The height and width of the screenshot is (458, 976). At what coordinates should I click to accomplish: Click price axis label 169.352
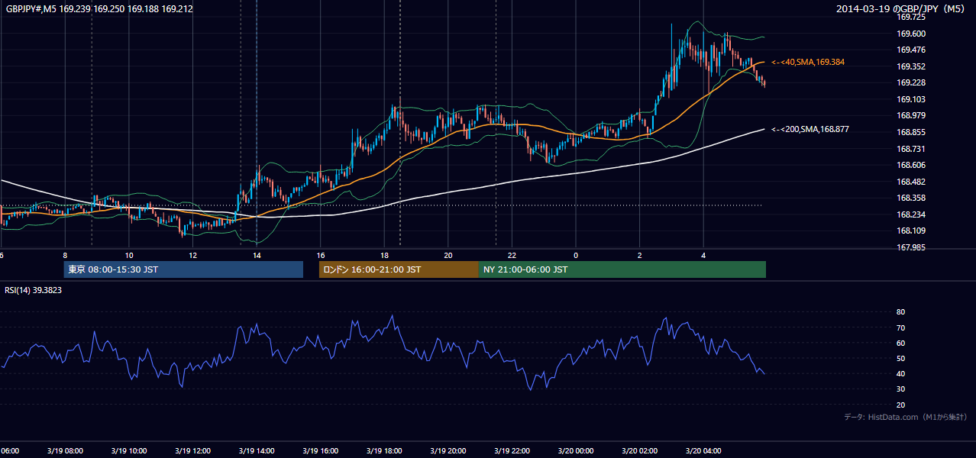[x=911, y=66]
